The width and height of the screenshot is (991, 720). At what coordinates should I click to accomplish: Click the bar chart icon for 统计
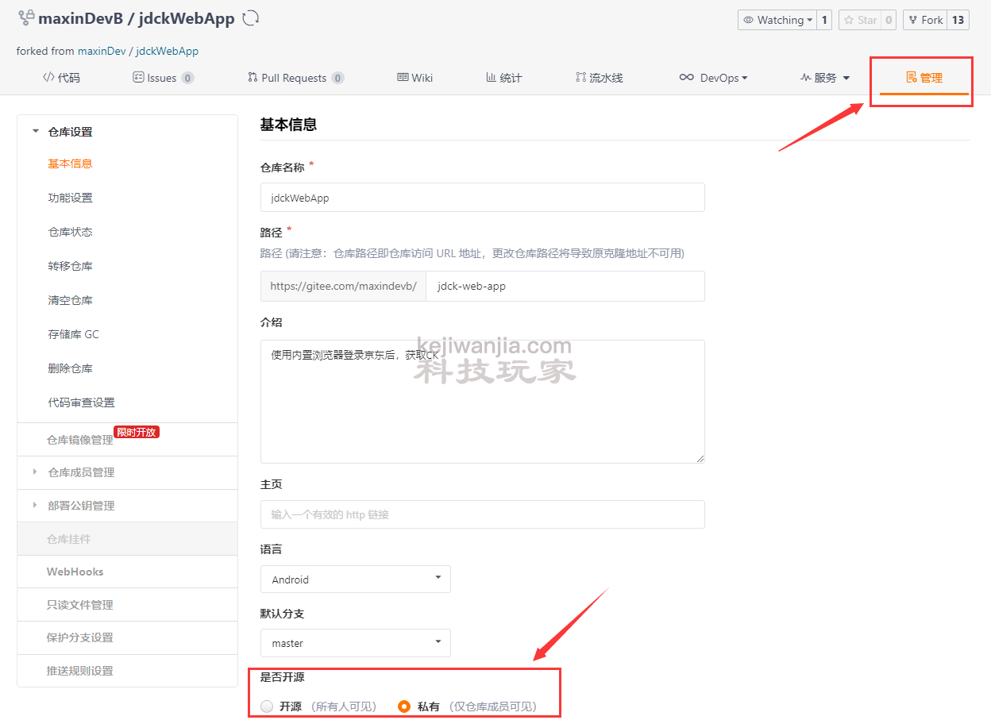(491, 78)
